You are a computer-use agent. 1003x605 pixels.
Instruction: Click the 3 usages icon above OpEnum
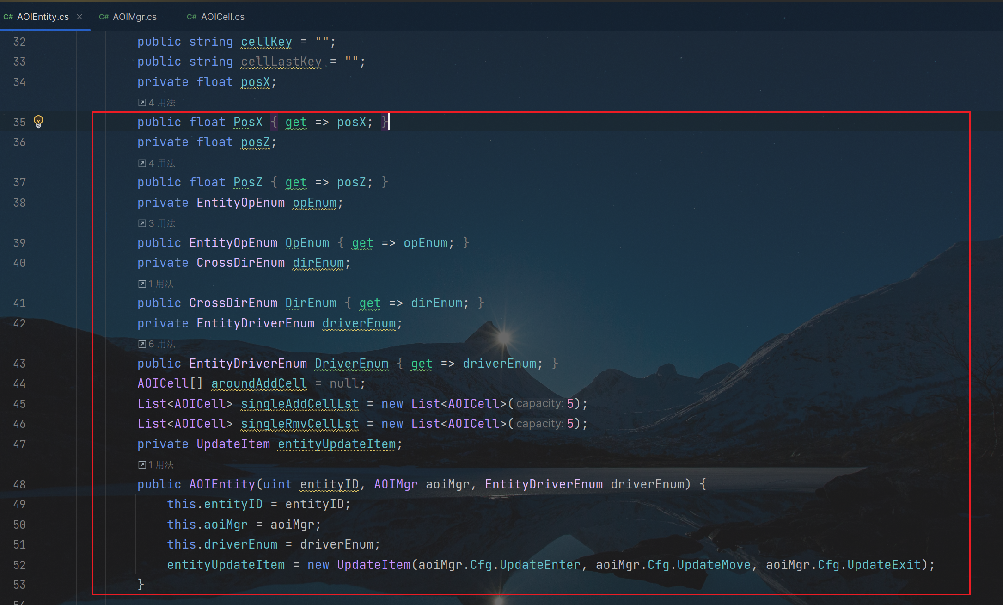pyautogui.click(x=142, y=223)
